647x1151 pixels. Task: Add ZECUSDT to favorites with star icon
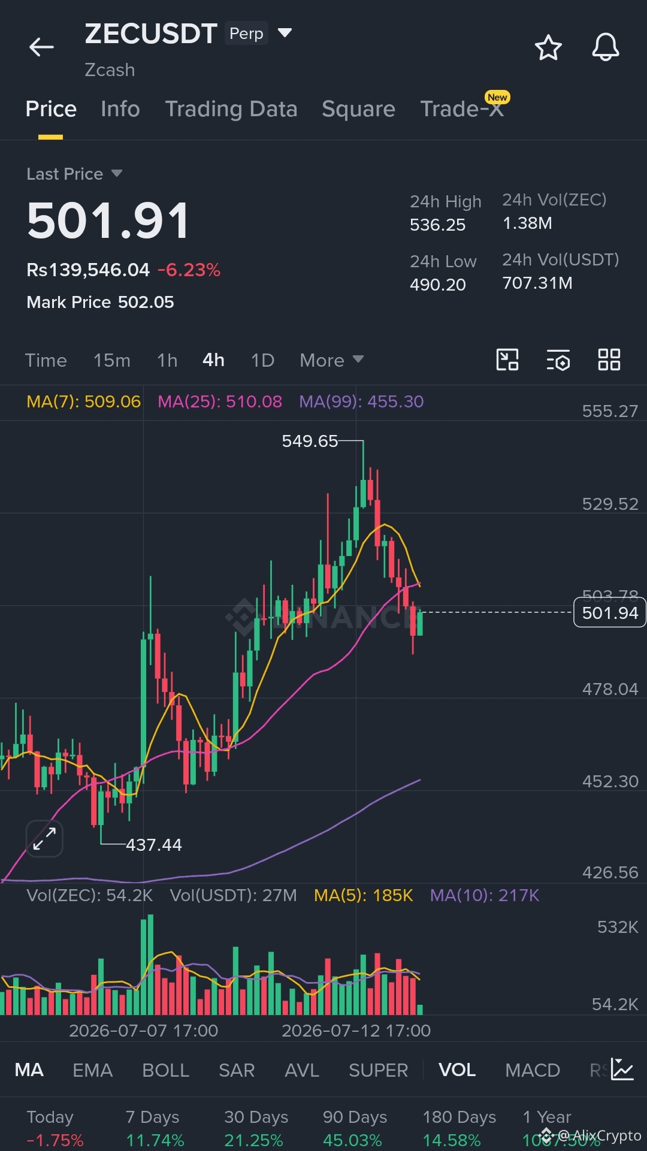(548, 47)
